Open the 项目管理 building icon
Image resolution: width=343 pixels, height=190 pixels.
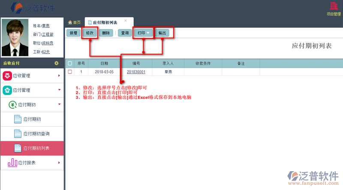(333, 6)
